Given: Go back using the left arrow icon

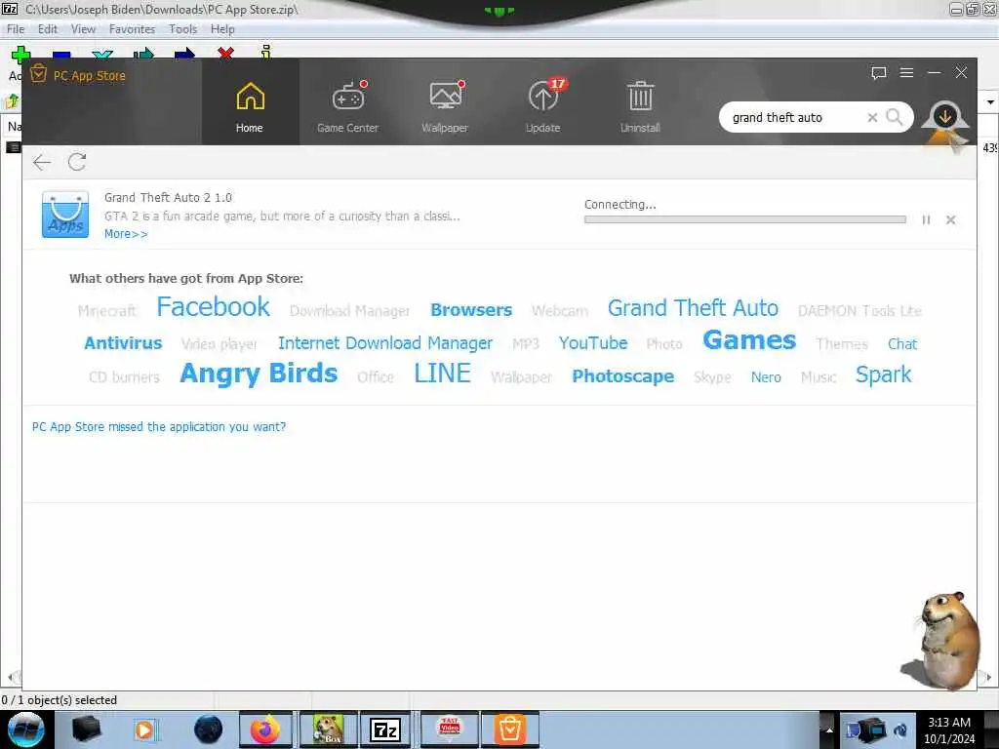Looking at the screenshot, I should point(42,163).
